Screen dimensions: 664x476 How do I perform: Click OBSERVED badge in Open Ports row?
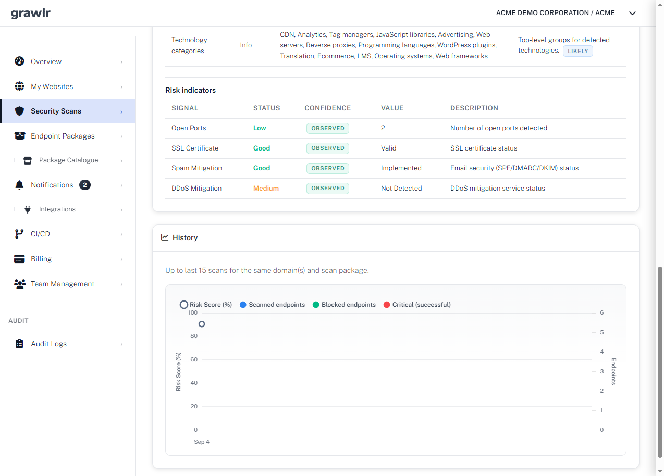pos(328,128)
